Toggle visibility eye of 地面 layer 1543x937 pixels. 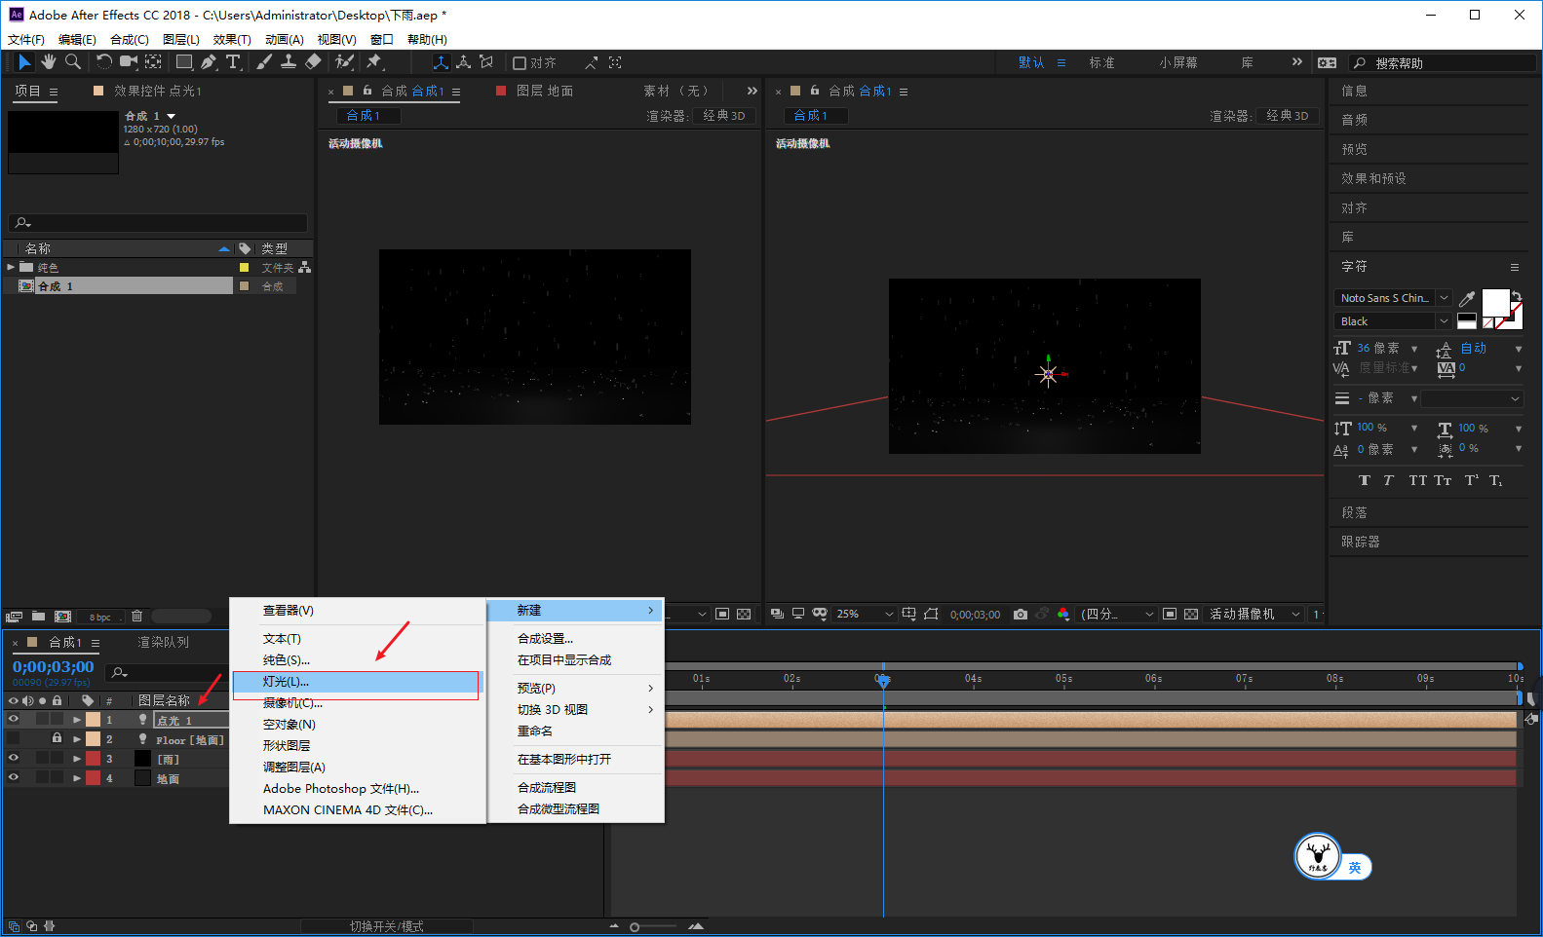pyautogui.click(x=14, y=778)
